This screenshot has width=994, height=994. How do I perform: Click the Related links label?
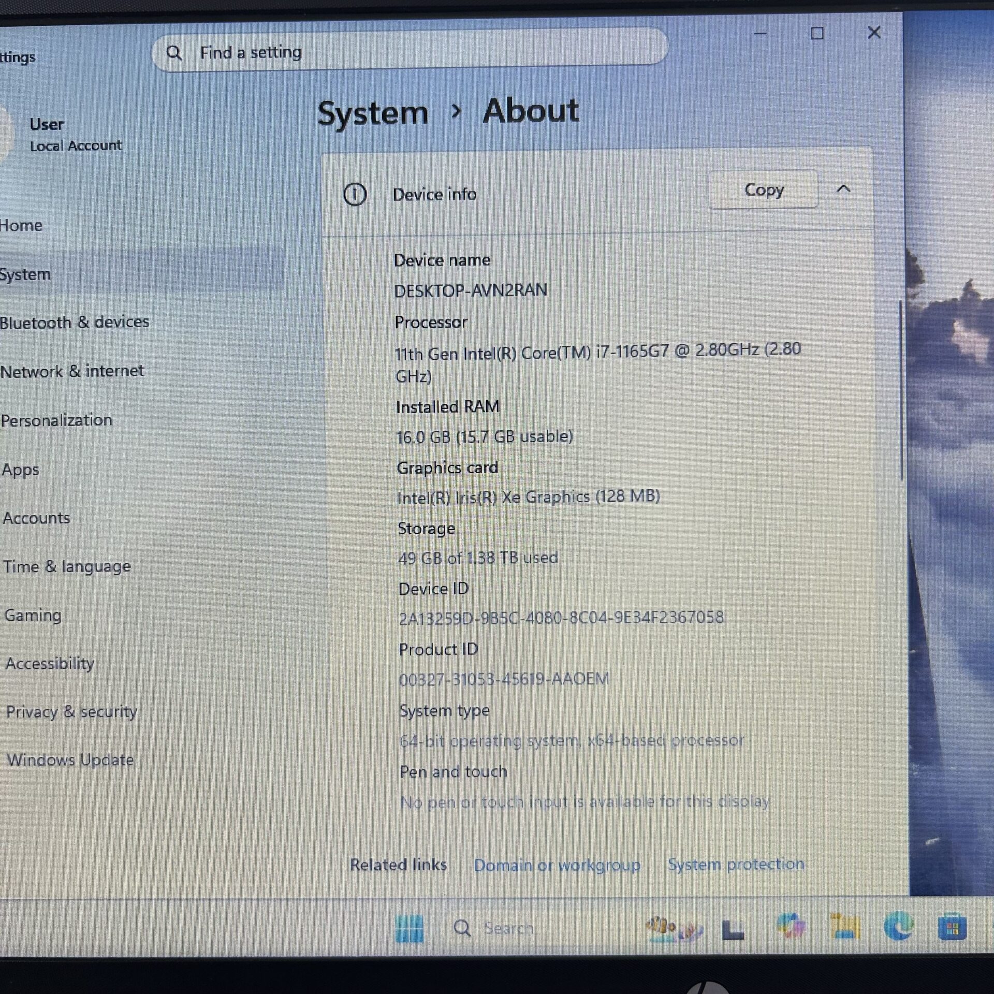point(398,865)
